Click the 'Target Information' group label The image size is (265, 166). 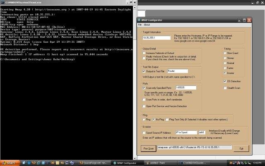click(x=152, y=32)
